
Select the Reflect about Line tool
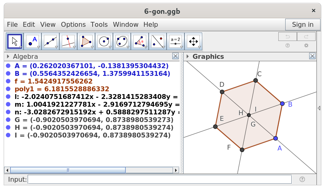coord(158,41)
